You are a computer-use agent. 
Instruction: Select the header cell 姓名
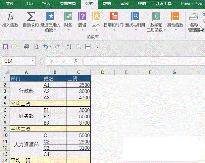55,79
